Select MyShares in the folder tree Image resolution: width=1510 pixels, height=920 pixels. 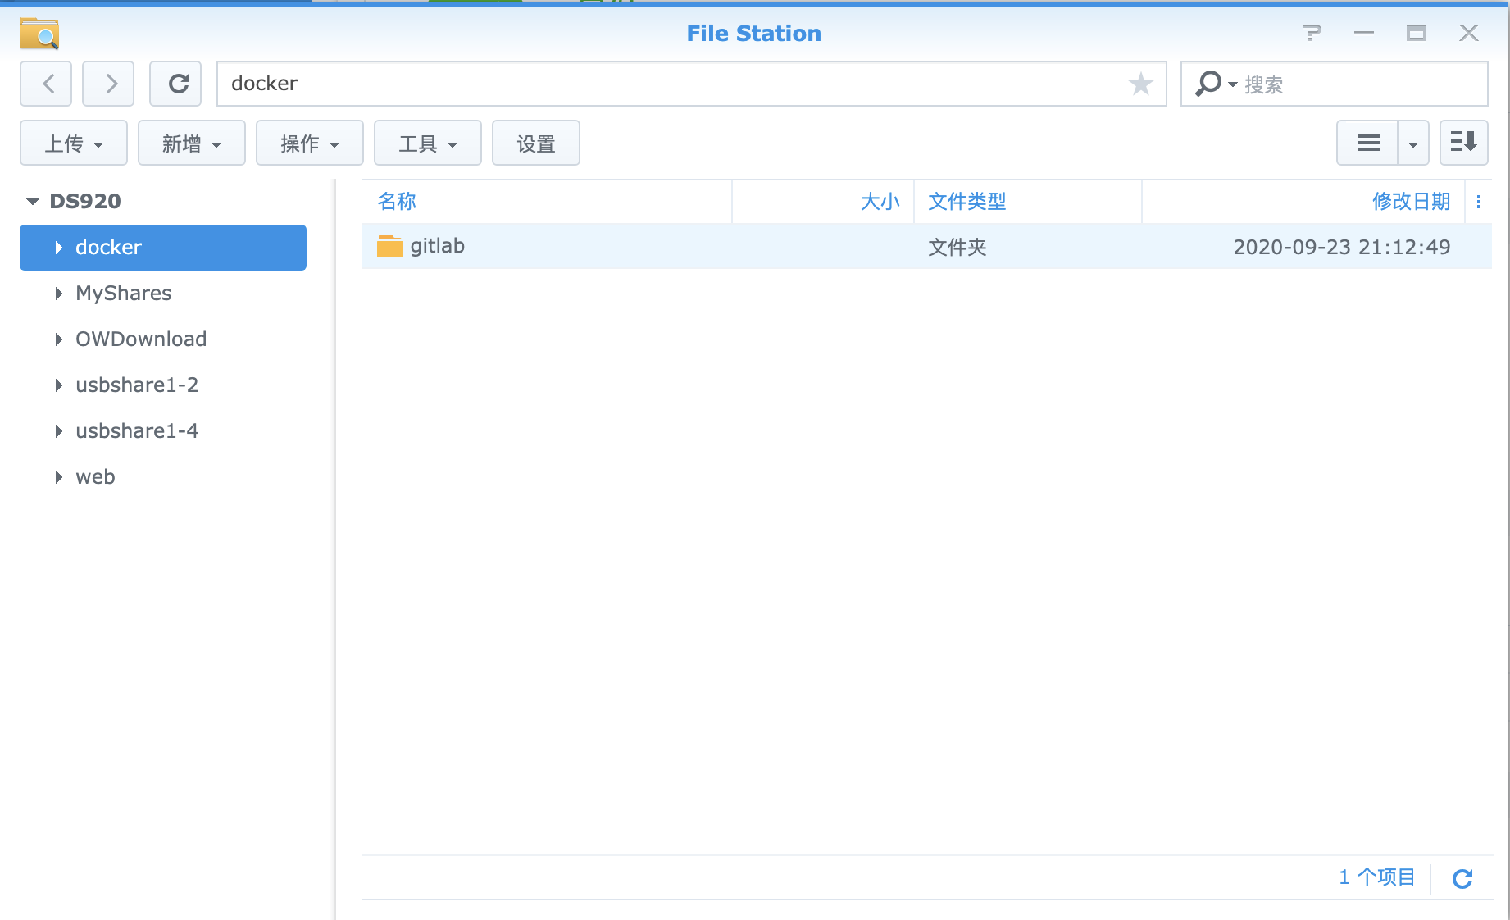pos(124,294)
